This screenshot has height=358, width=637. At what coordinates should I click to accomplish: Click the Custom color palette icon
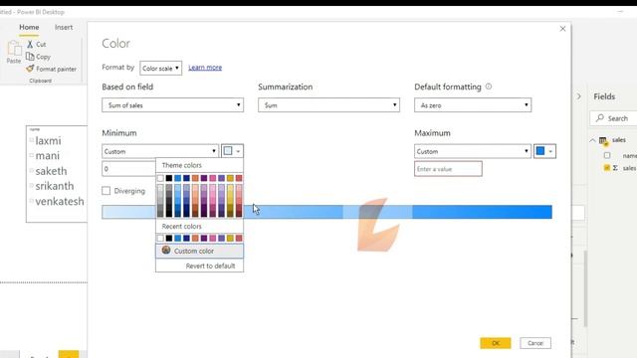pyautogui.click(x=166, y=251)
